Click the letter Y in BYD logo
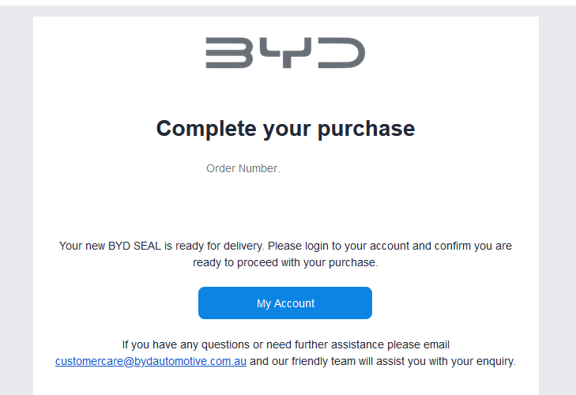 pyautogui.click(x=284, y=52)
